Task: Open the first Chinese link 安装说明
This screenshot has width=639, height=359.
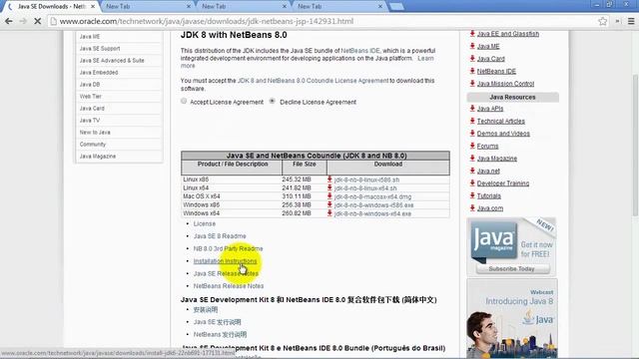Action: pos(206,309)
